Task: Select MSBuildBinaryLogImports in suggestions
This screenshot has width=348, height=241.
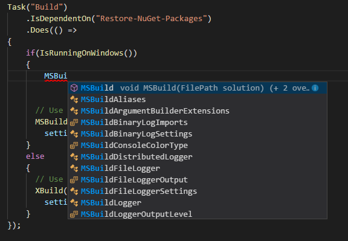Action: click(198, 123)
